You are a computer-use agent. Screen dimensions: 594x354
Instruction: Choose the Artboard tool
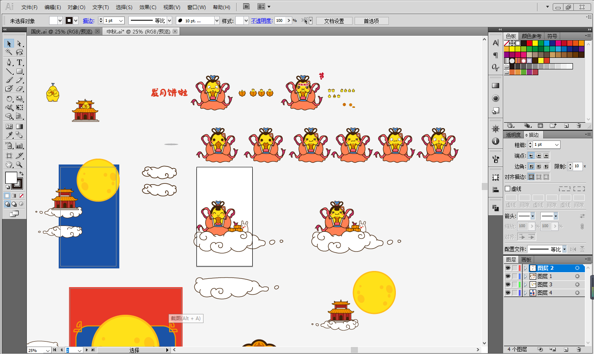click(9, 156)
